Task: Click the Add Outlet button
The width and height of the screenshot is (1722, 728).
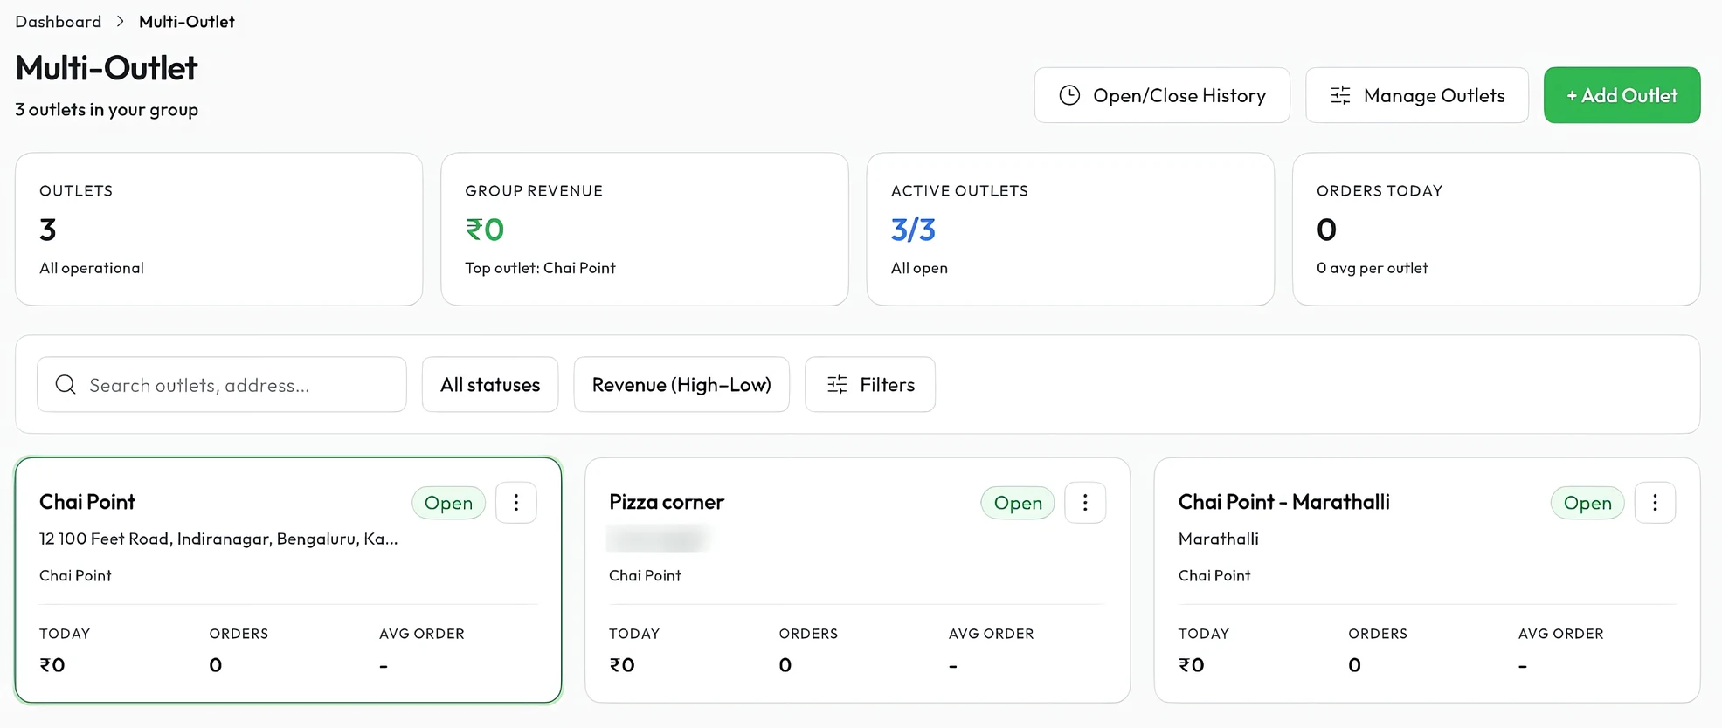Action: [1622, 95]
